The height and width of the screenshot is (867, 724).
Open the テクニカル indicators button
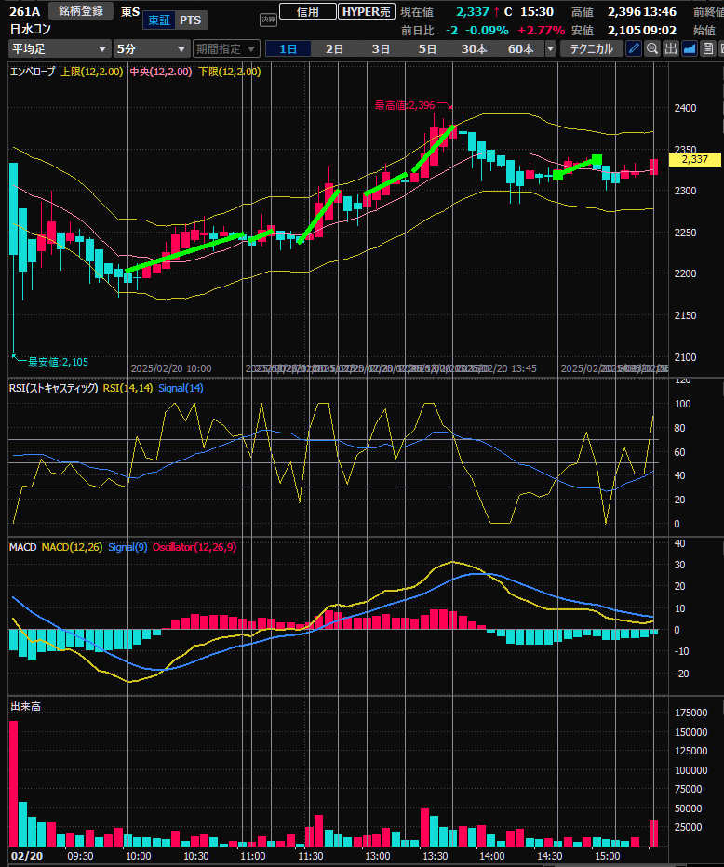pos(592,48)
